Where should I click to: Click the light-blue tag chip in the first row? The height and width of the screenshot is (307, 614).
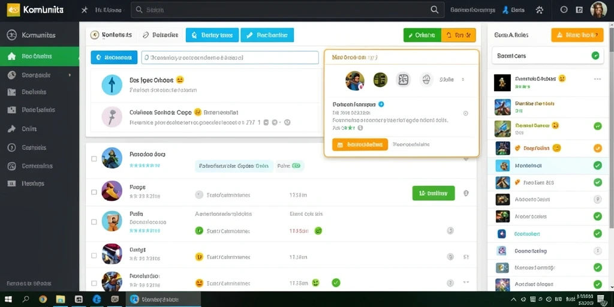[234, 166]
